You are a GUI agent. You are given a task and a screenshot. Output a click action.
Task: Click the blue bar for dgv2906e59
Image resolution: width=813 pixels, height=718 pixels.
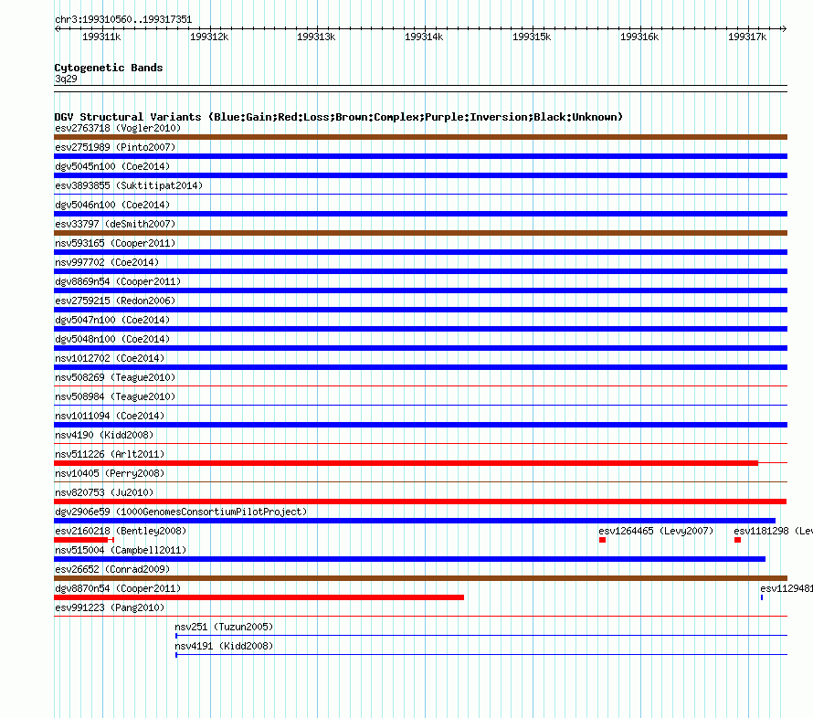(x=415, y=521)
